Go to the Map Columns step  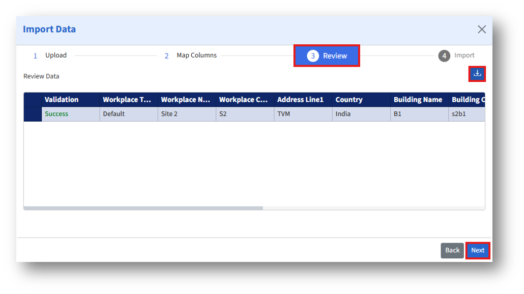190,55
